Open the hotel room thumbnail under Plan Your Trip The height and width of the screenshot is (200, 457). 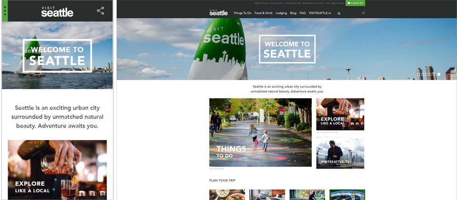pyautogui.click(x=267, y=195)
